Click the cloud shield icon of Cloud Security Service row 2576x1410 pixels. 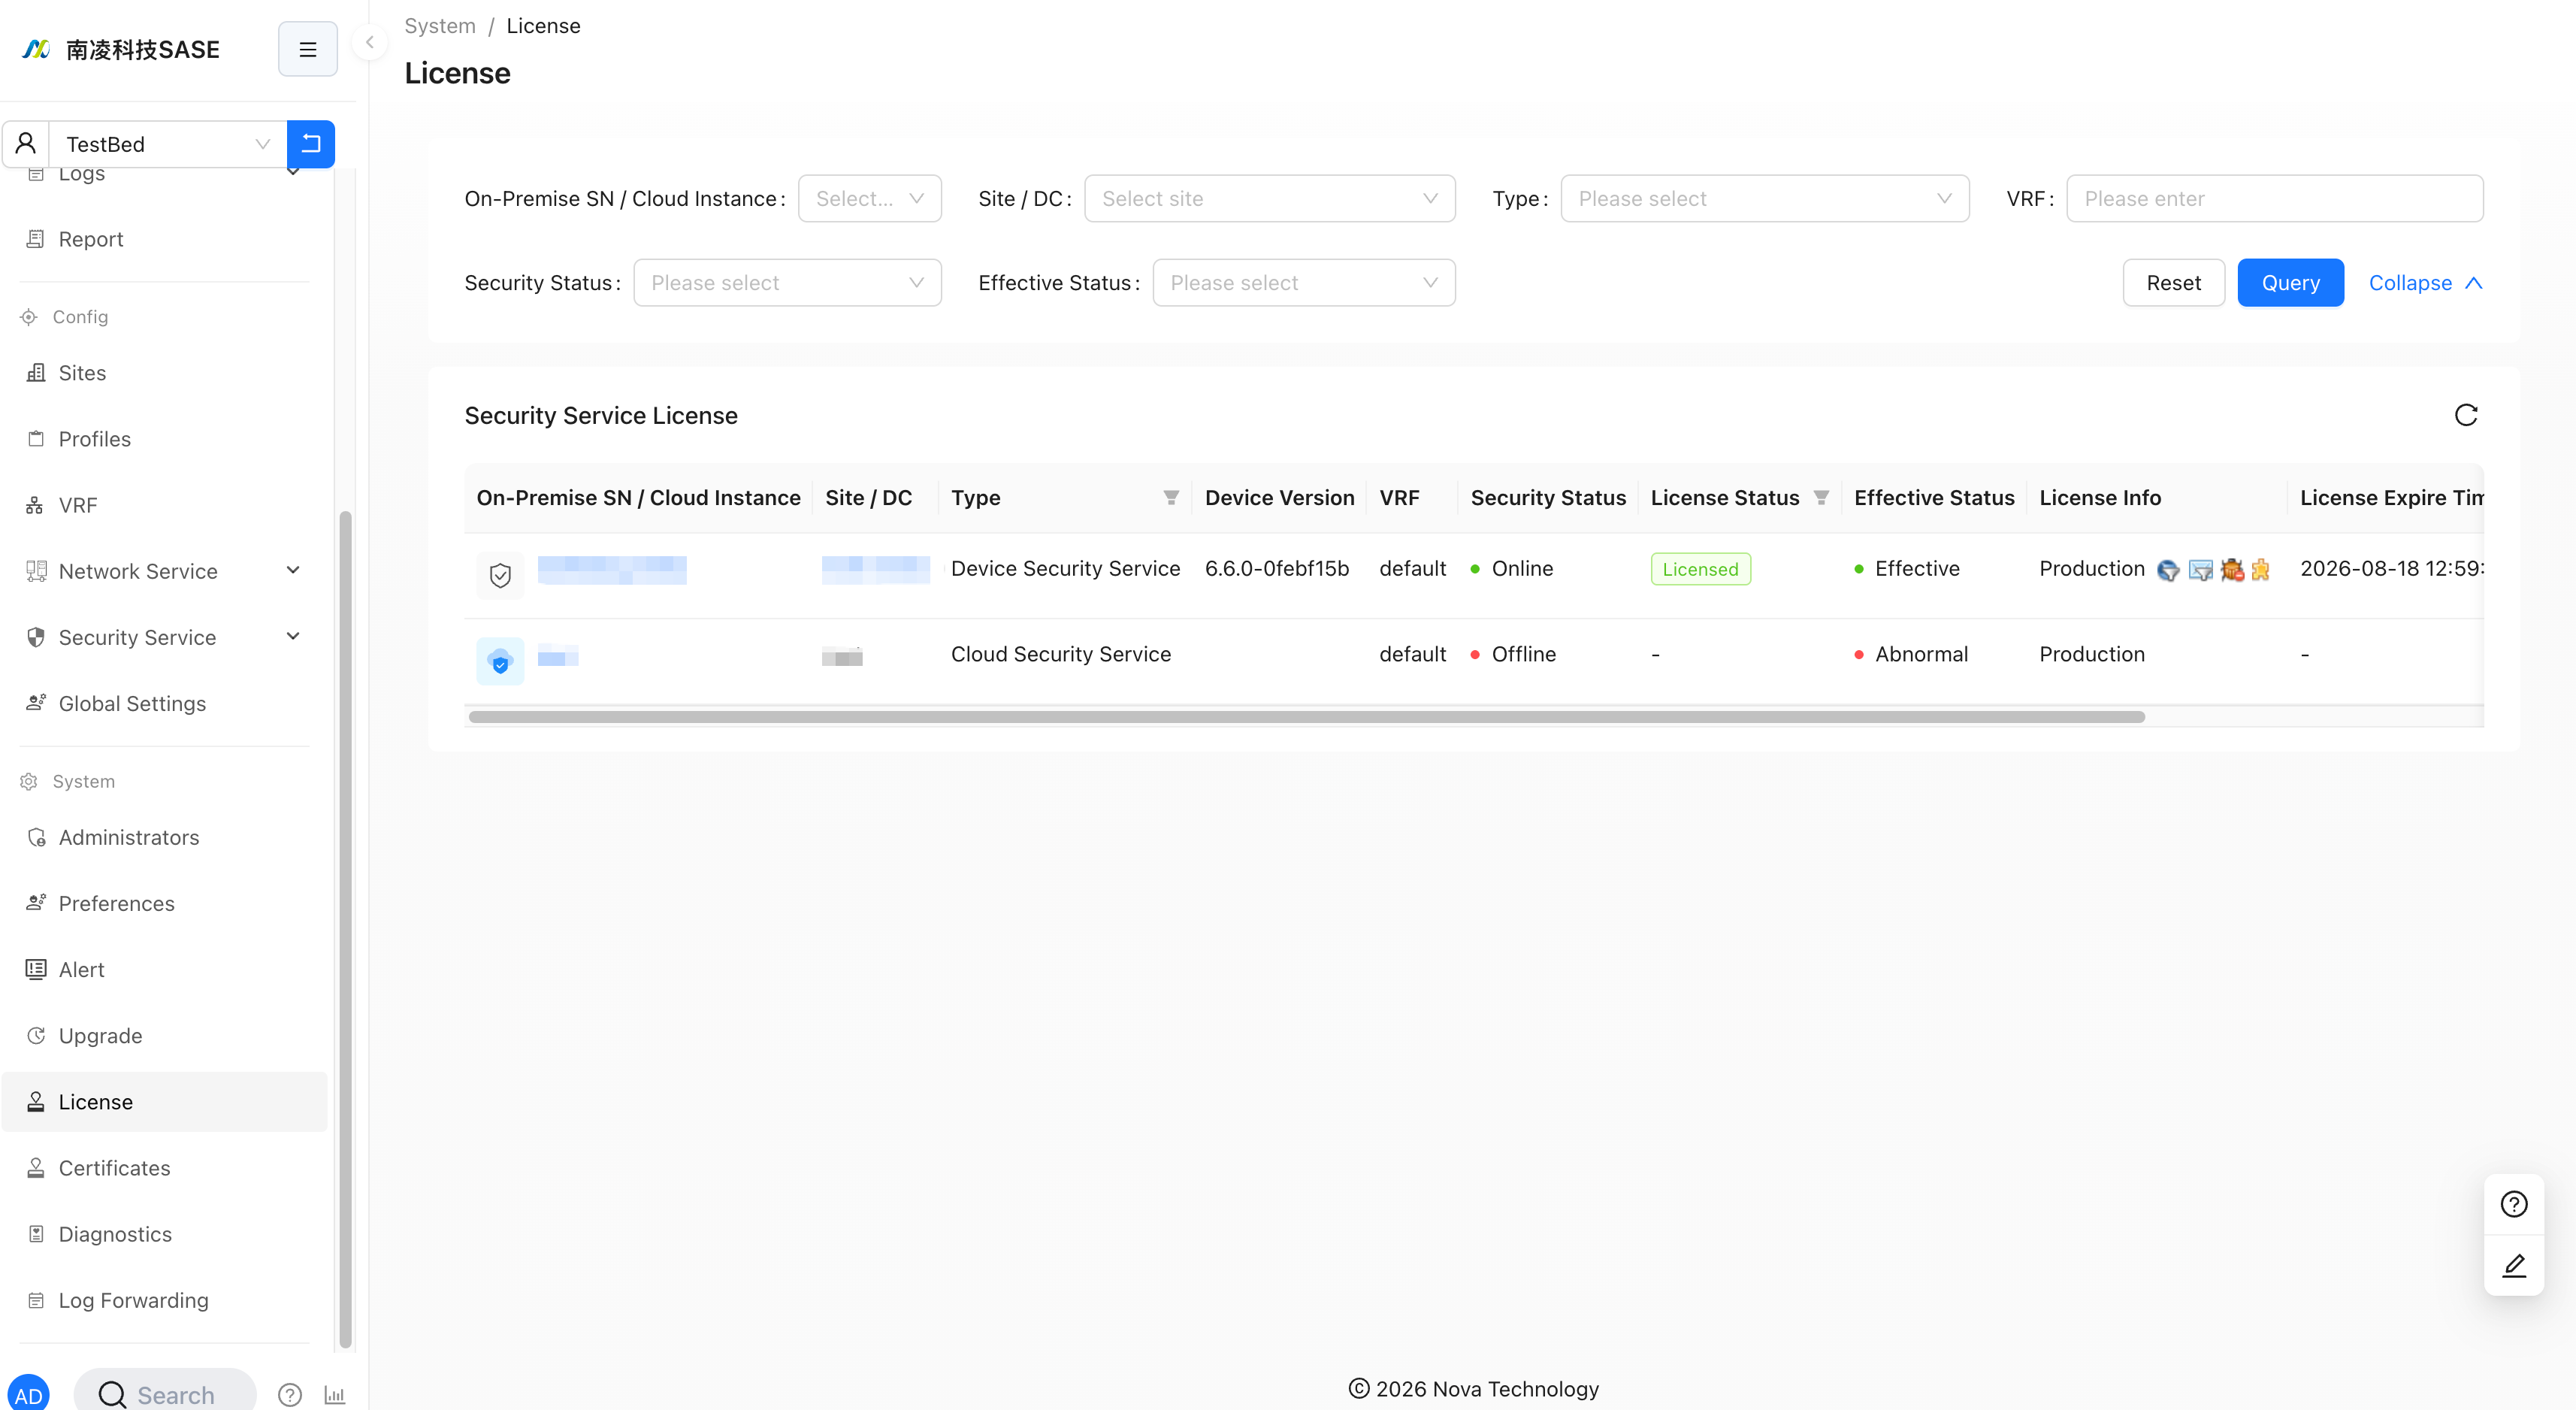[500, 661]
